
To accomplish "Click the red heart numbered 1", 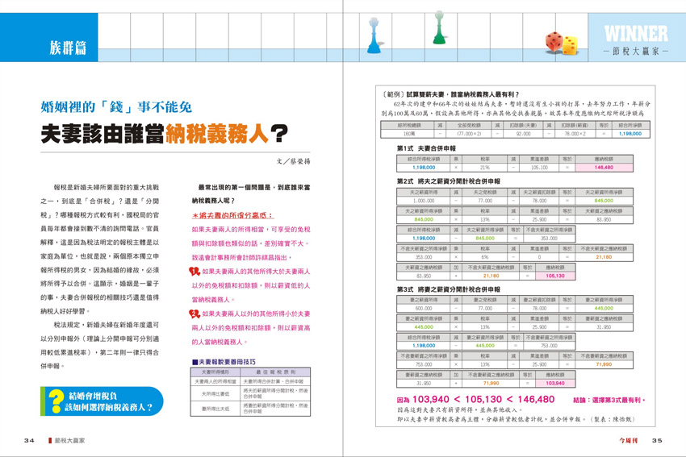I will point(195,272).
